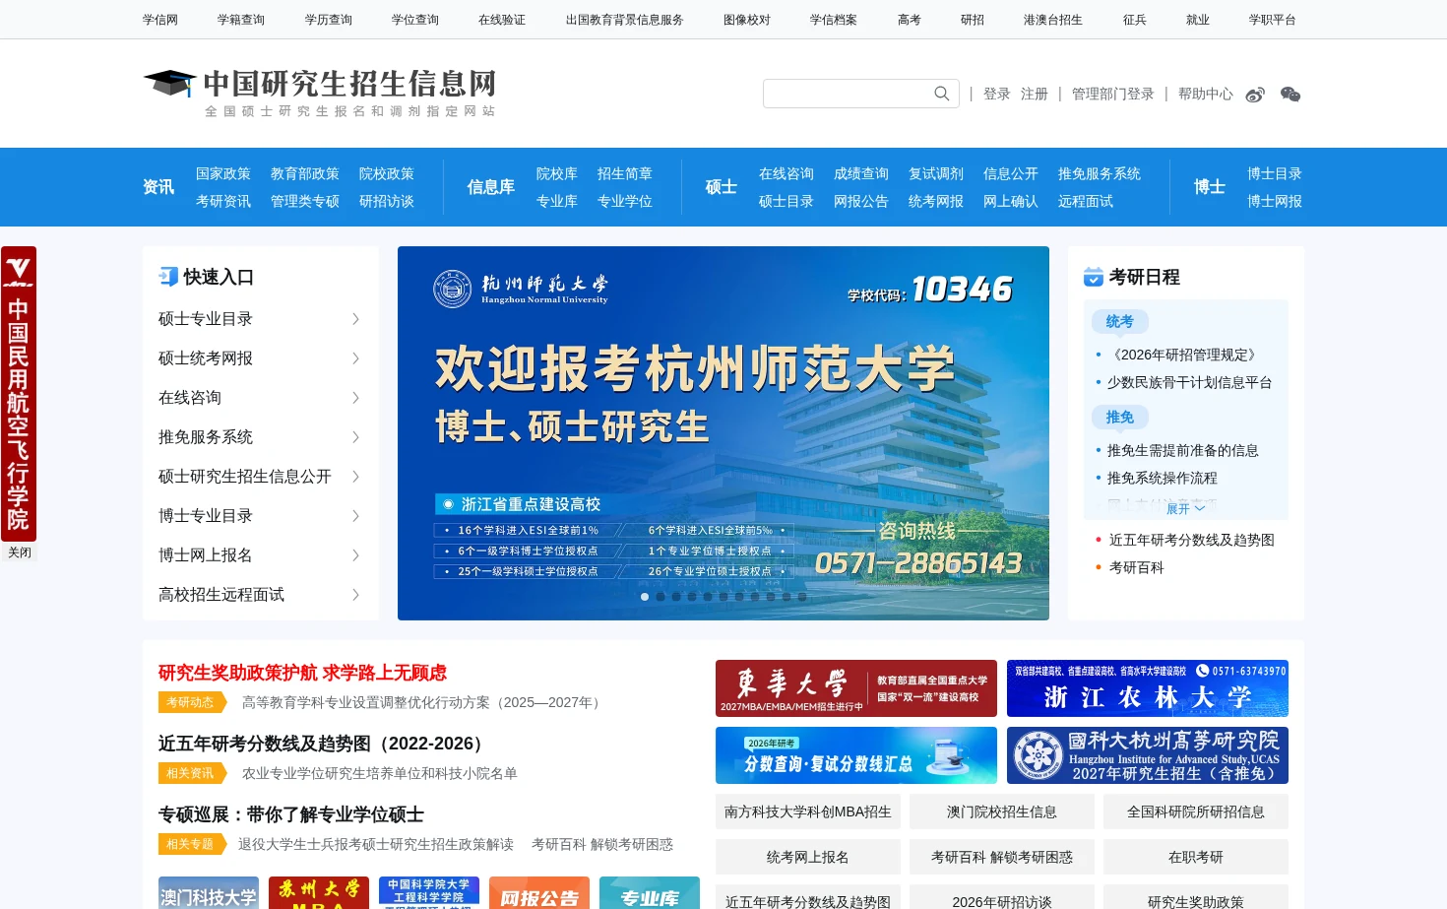Open the 高校招生远程面试 chevron arrow

[355, 595]
